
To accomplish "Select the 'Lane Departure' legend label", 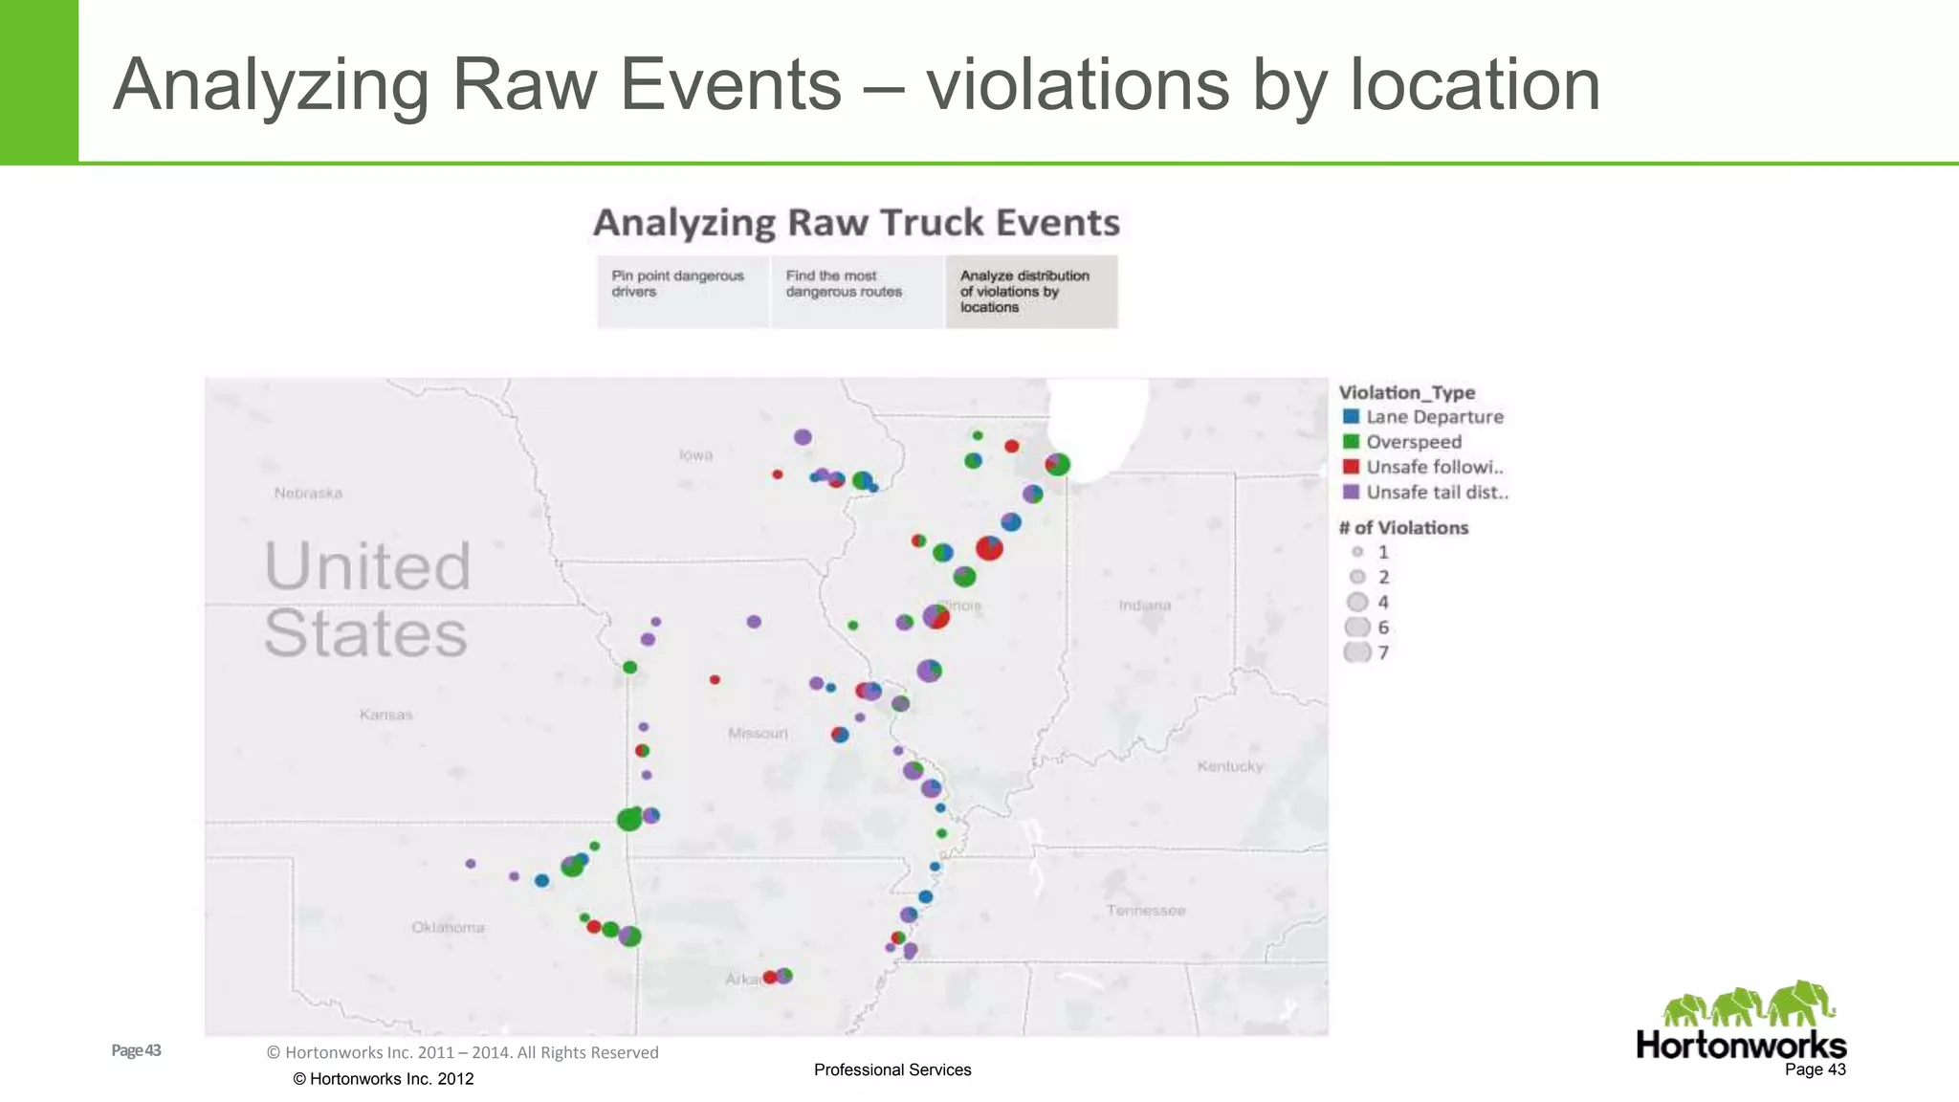I will point(1435,417).
